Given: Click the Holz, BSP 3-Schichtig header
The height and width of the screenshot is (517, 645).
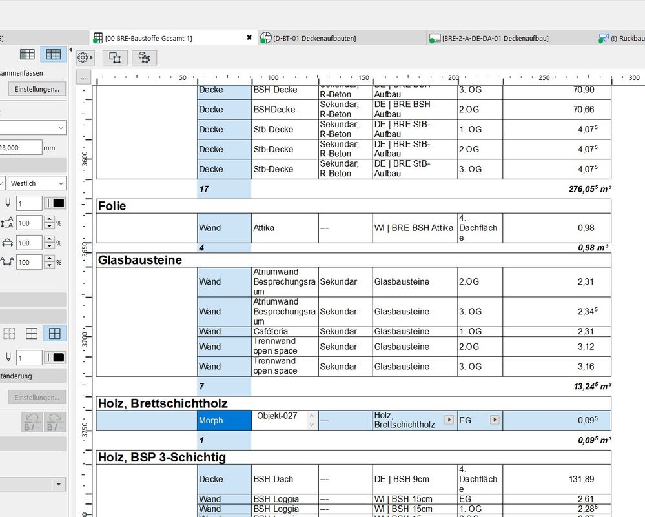Looking at the screenshot, I should [353, 458].
